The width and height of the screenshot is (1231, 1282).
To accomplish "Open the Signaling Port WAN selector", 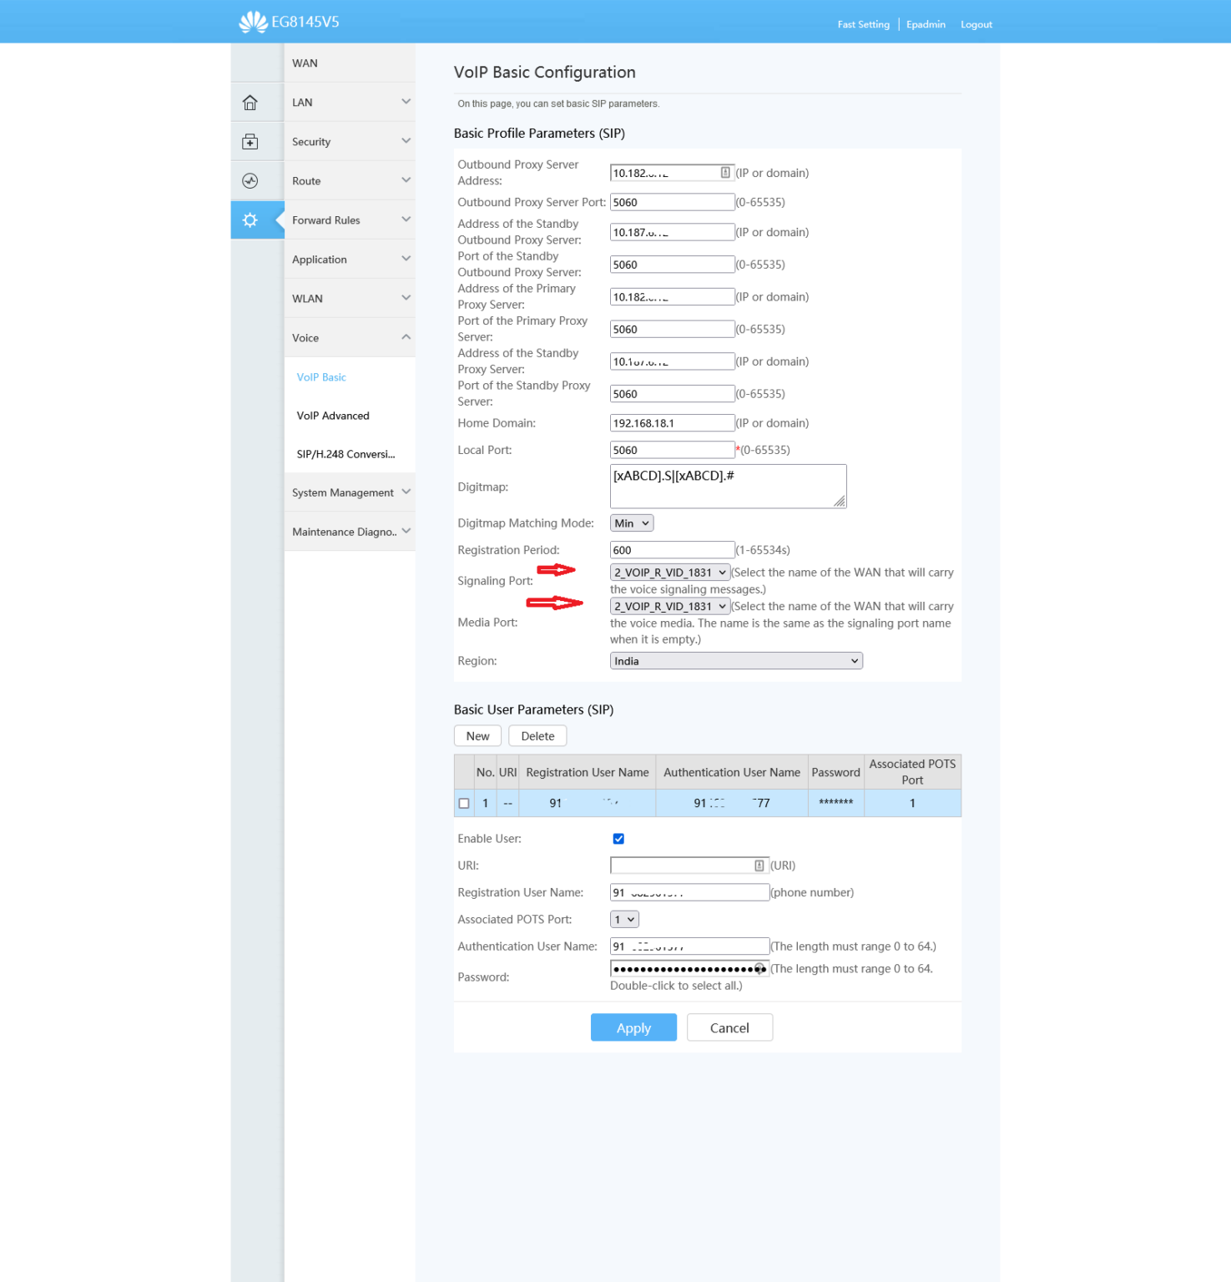I will click(668, 572).
